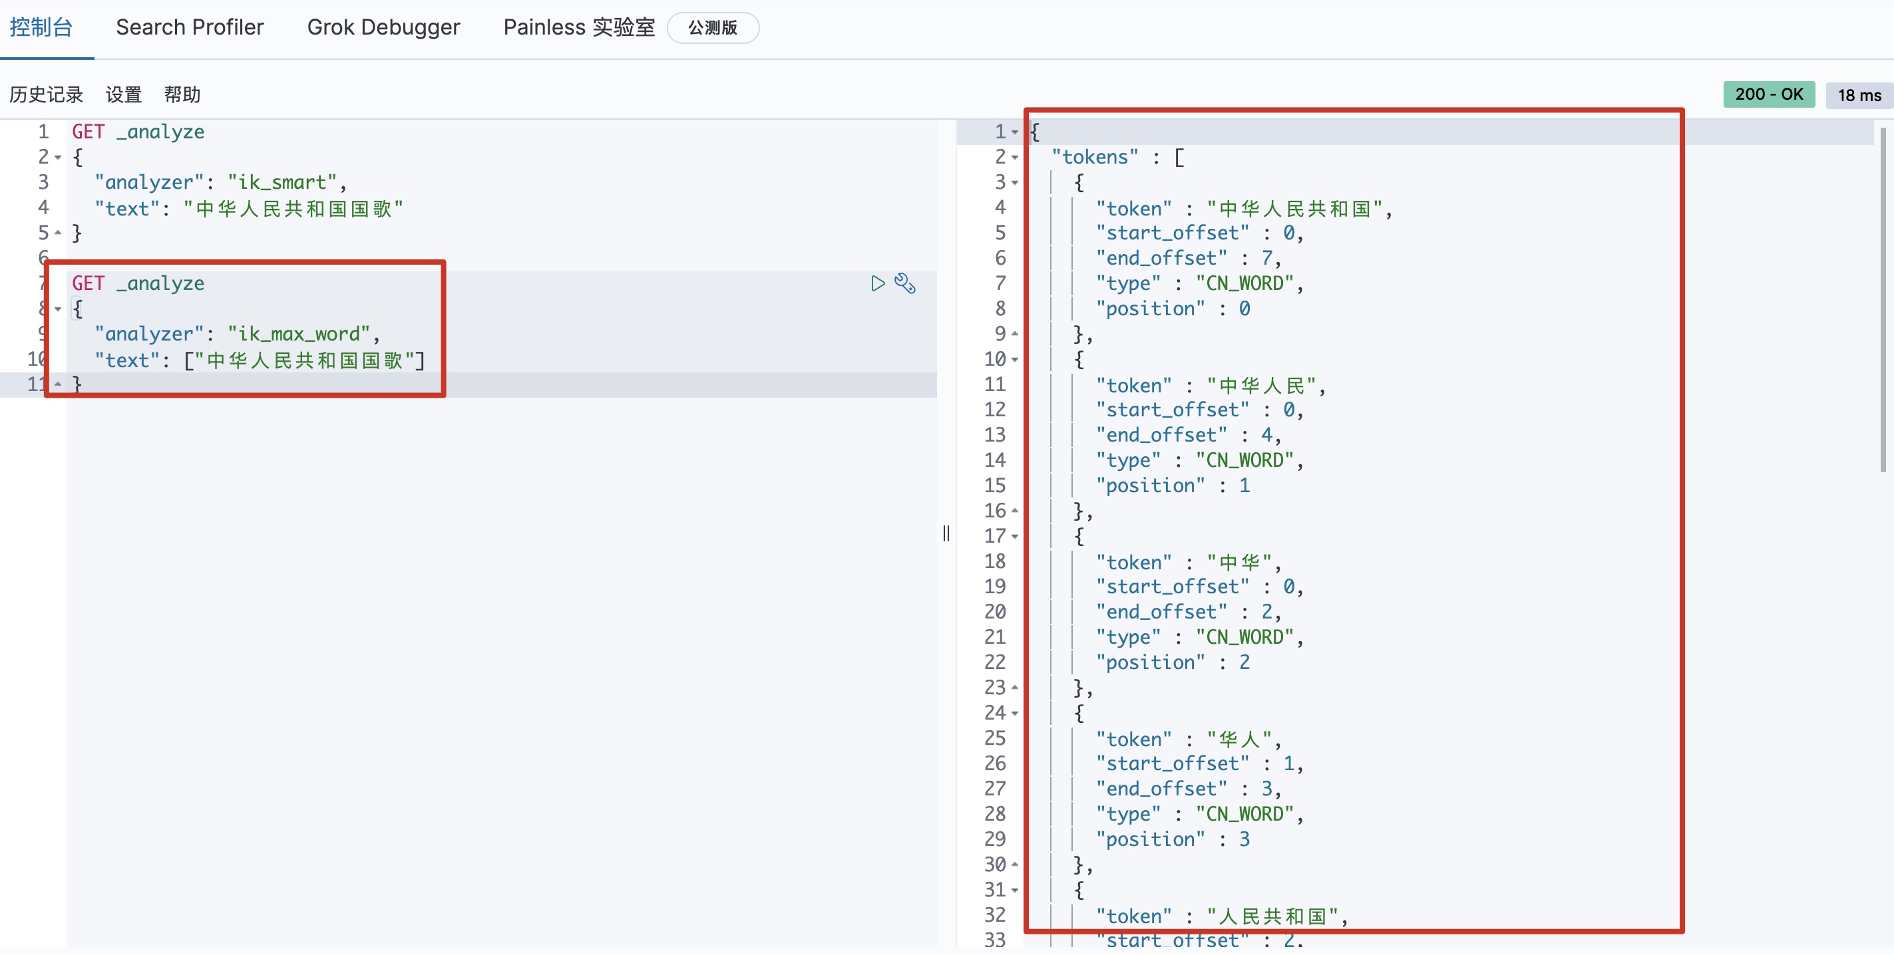Switch to the 控制台 tab

(x=41, y=27)
